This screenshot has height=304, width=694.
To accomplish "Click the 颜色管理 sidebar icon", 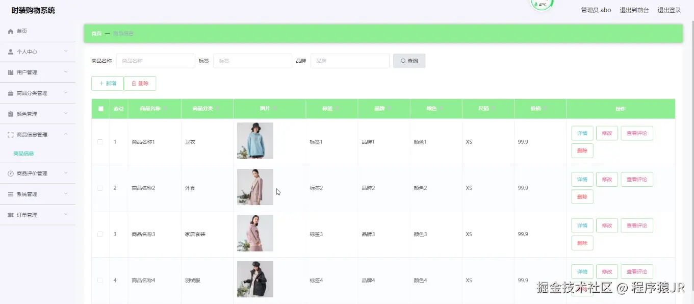I will point(11,114).
